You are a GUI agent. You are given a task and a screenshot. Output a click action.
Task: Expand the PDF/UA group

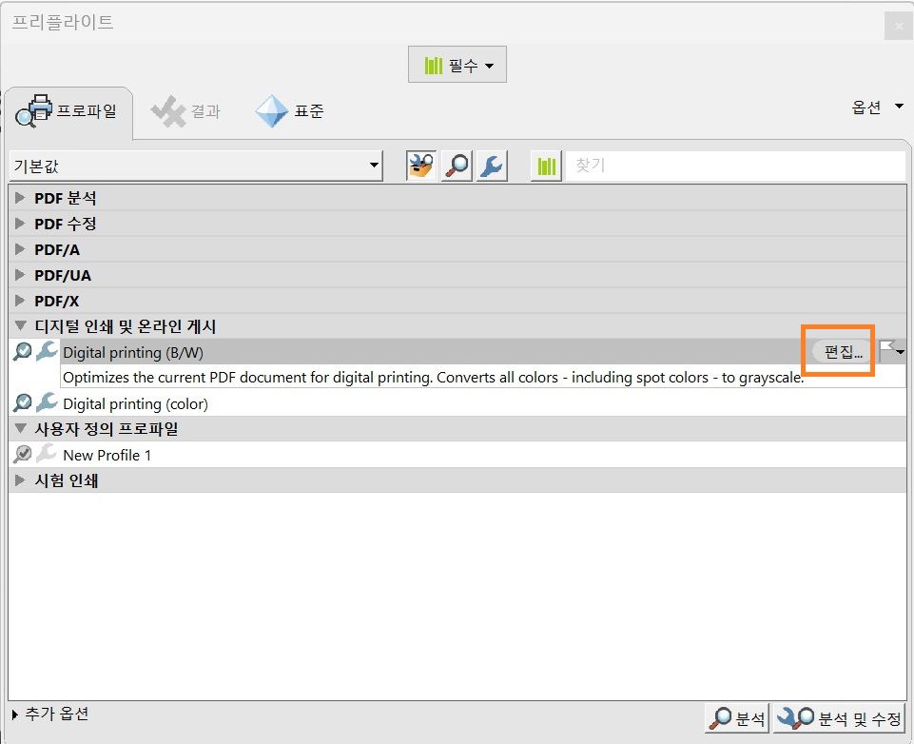click(x=20, y=275)
